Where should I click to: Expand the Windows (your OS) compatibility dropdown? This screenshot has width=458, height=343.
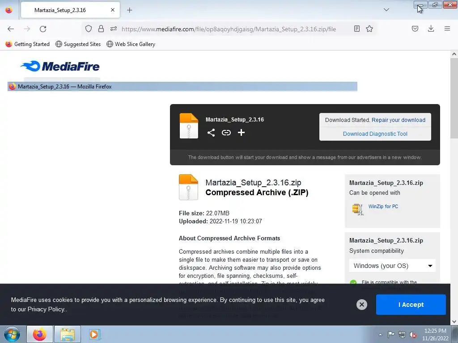[x=392, y=266]
